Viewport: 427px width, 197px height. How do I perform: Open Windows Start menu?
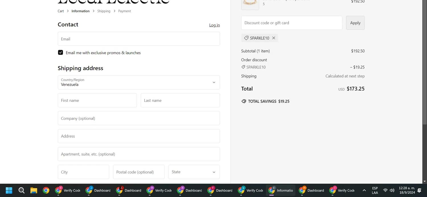pos(9,190)
